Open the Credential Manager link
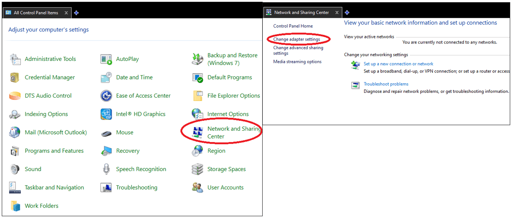The height and width of the screenshot is (218, 515). [x=50, y=77]
